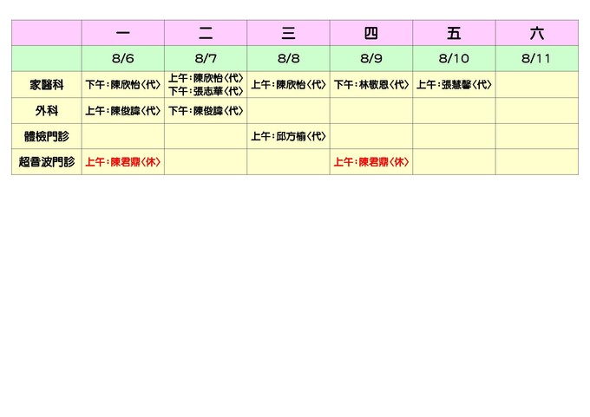This screenshot has width=590, height=417.
Task: Click the 家醫科 row label
Action: [47, 85]
